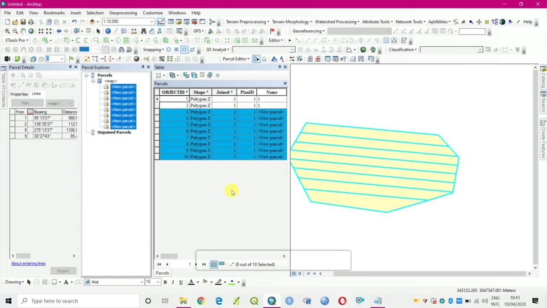Open the Parcel Editor dropdown menu
The width and height of the screenshot is (547, 308).
click(236, 59)
